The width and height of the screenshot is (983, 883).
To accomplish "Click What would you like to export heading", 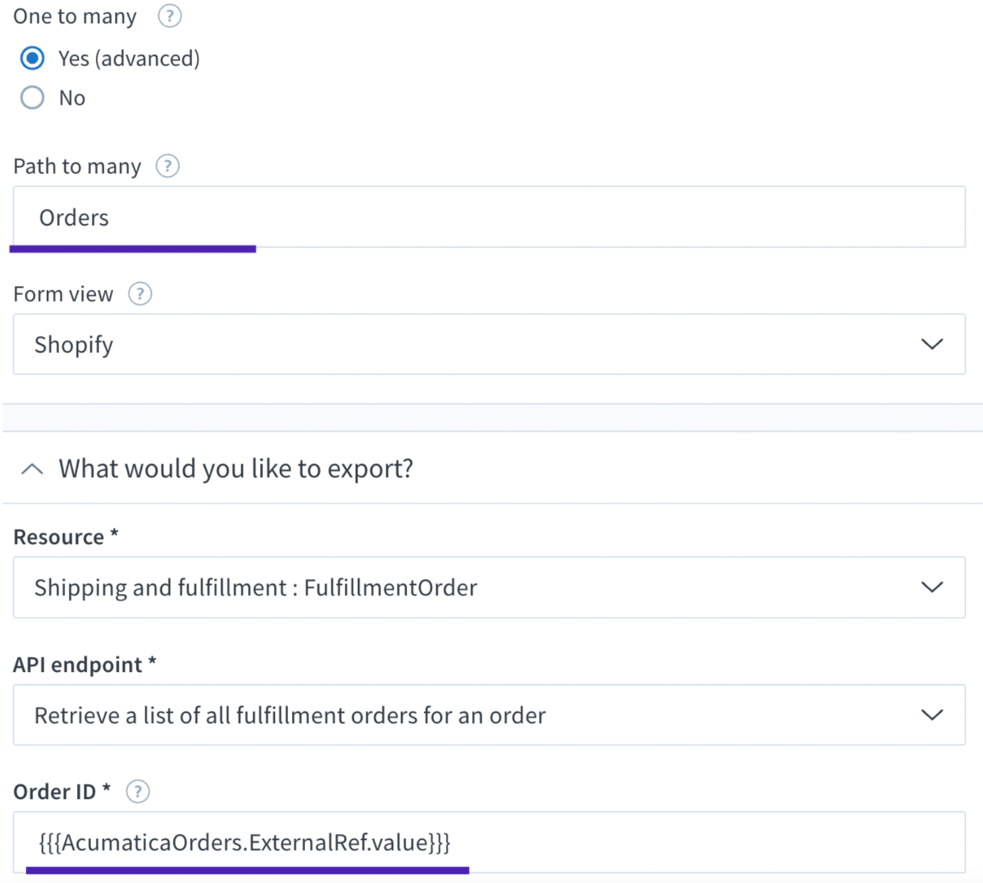I will click(x=236, y=469).
